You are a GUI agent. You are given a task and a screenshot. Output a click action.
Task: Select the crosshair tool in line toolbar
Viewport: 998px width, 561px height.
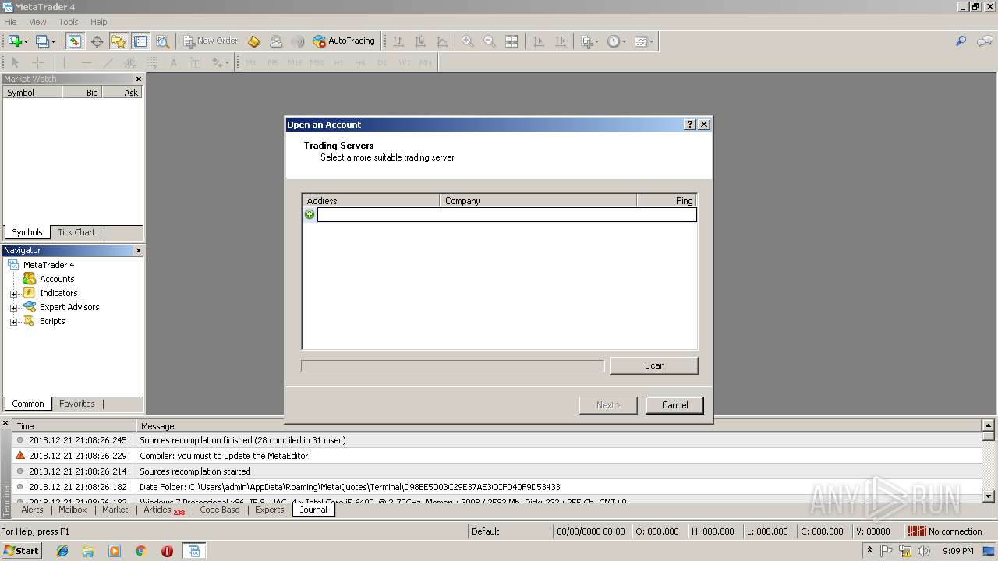(x=37, y=62)
